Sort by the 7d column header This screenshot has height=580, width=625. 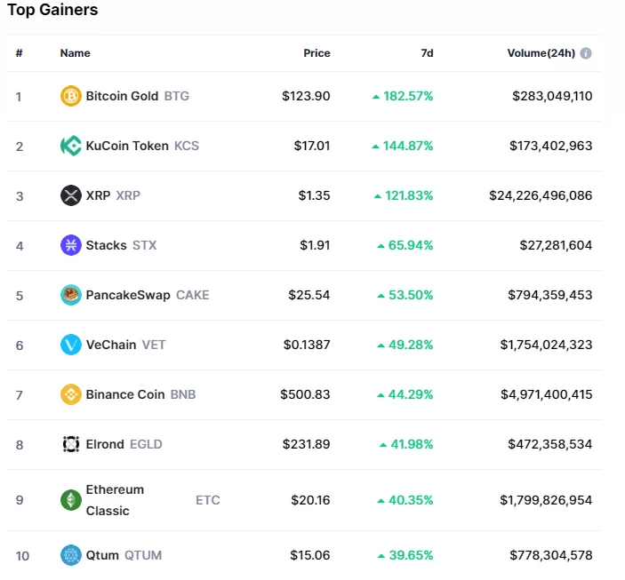click(x=427, y=53)
